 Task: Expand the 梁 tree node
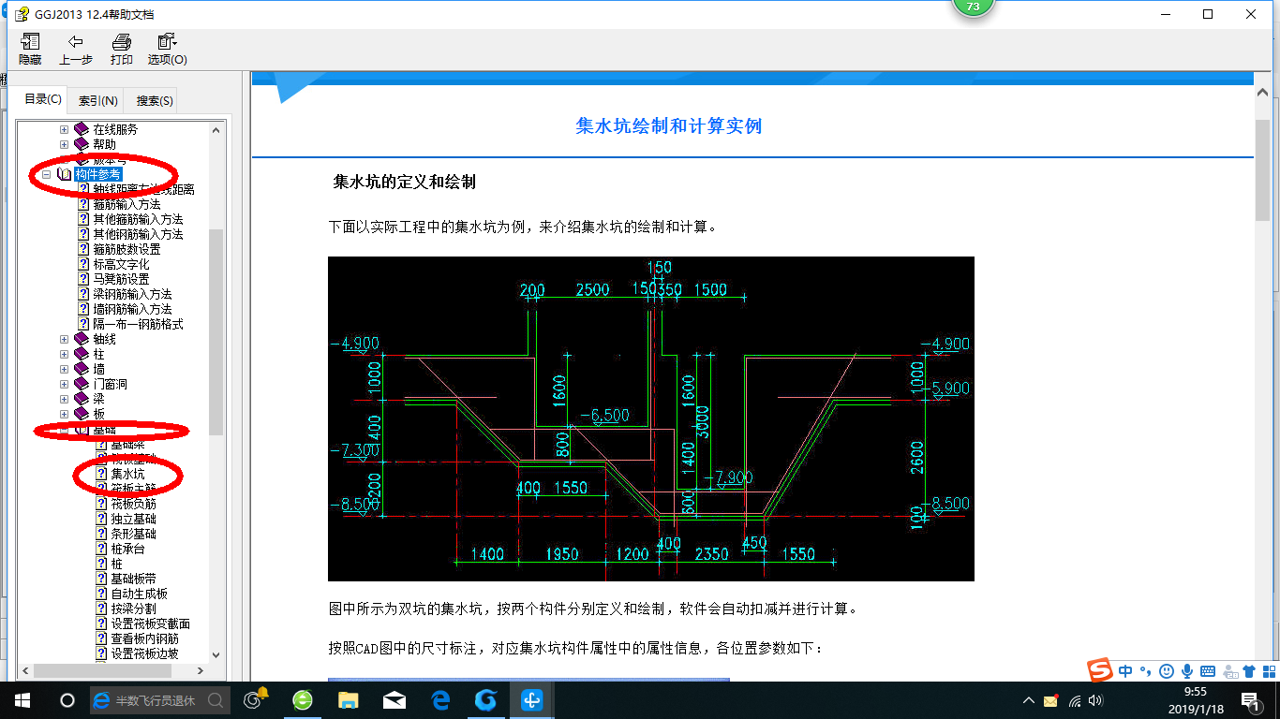[x=64, y=399]
